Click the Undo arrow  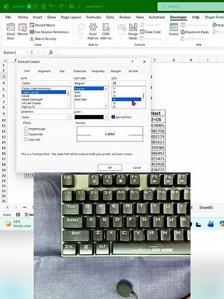[51, 6]
